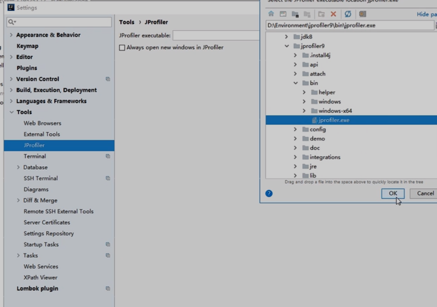Click the Home directory icon in file chooser
This screenshot has height=307, width=437.
pyautogui.click(x=271, y=14)
